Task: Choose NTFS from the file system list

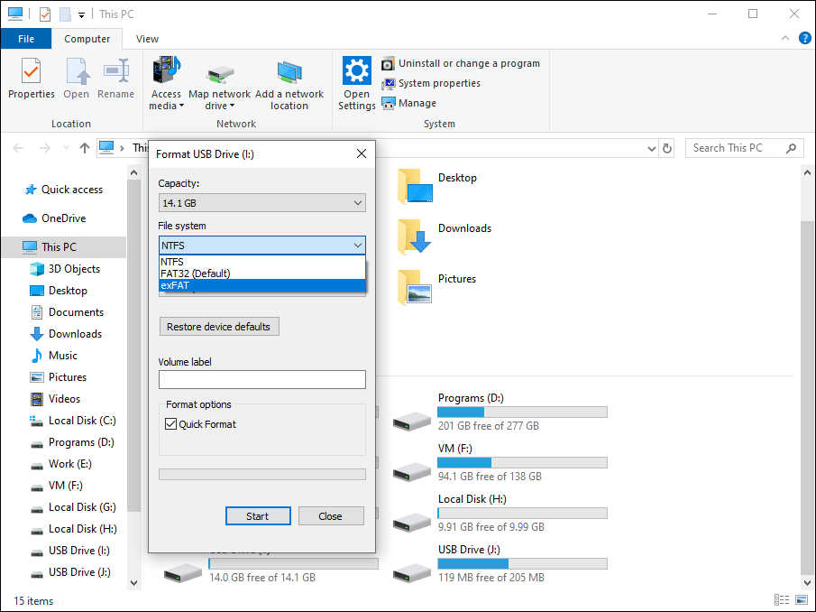Action: 261,262
